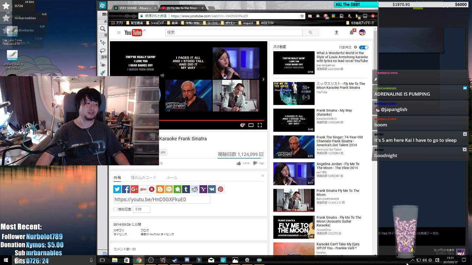
Task: Select the 共有 share tab
Action: pos(117,178)
